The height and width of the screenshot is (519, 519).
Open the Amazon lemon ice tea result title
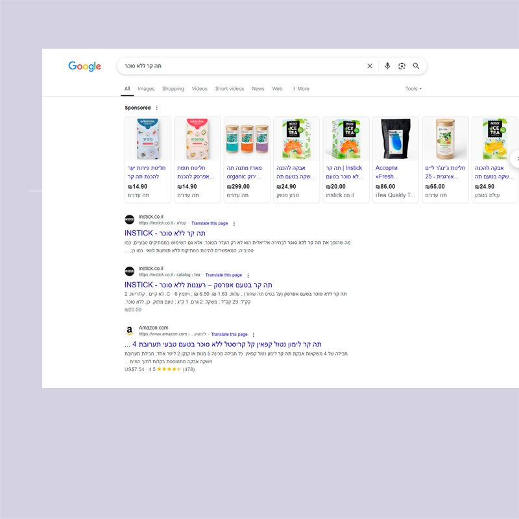point(223,344)
